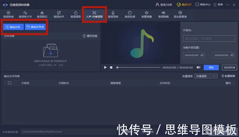Toggle the select-all checkbox in output list
This screenshot has width=239, height=137.
coord(10,83)
